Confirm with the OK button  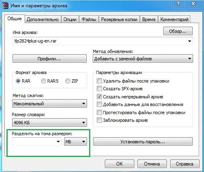pyautogui.click(x=119, y=164)
